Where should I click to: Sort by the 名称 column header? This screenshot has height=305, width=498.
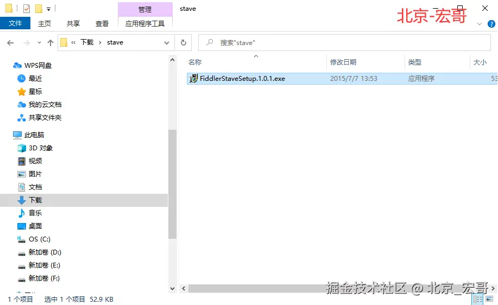(194, 62)
